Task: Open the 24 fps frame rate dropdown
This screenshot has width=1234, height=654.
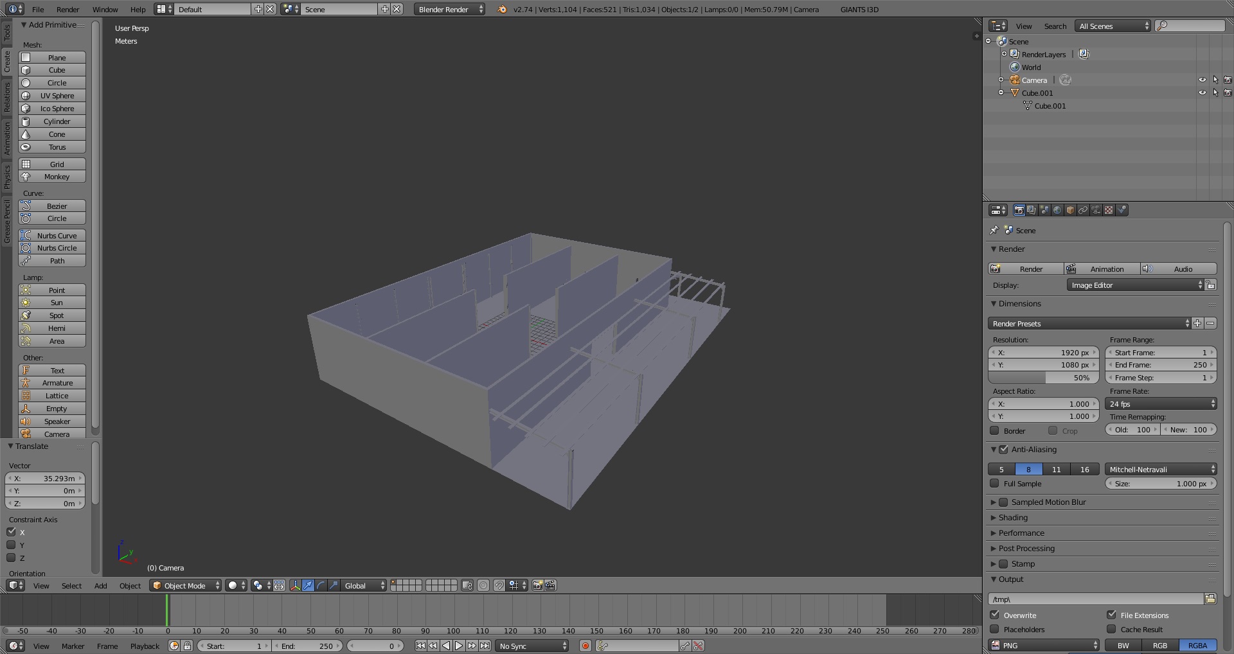Action: 1161,404
